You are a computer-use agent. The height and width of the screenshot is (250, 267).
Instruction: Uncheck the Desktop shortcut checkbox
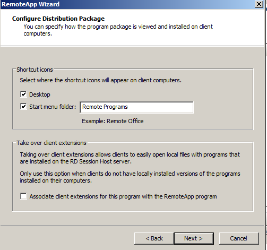point(23,94)
